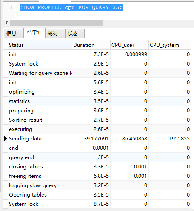This screenshot has height=211, width=194.
Task: Click the CPU_system value 0.955855
Action: pos(179,139)
